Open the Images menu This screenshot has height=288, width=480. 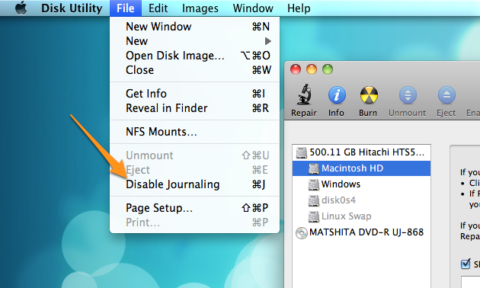[200, 8]
